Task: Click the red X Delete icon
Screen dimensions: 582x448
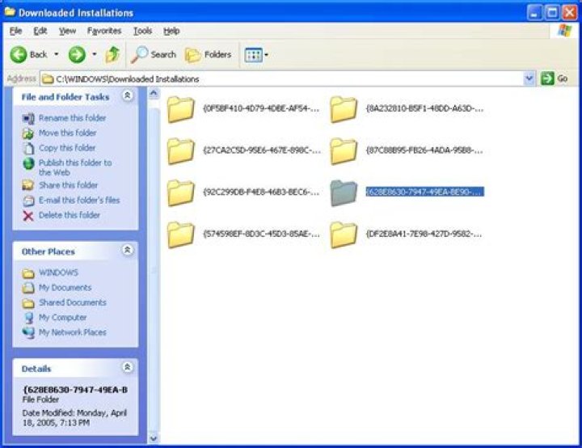Action: pyautogui.click(x=28, y=215)
